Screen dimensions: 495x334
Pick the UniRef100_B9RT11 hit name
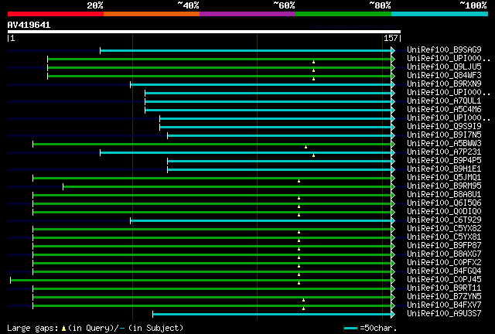coord(444,288)
